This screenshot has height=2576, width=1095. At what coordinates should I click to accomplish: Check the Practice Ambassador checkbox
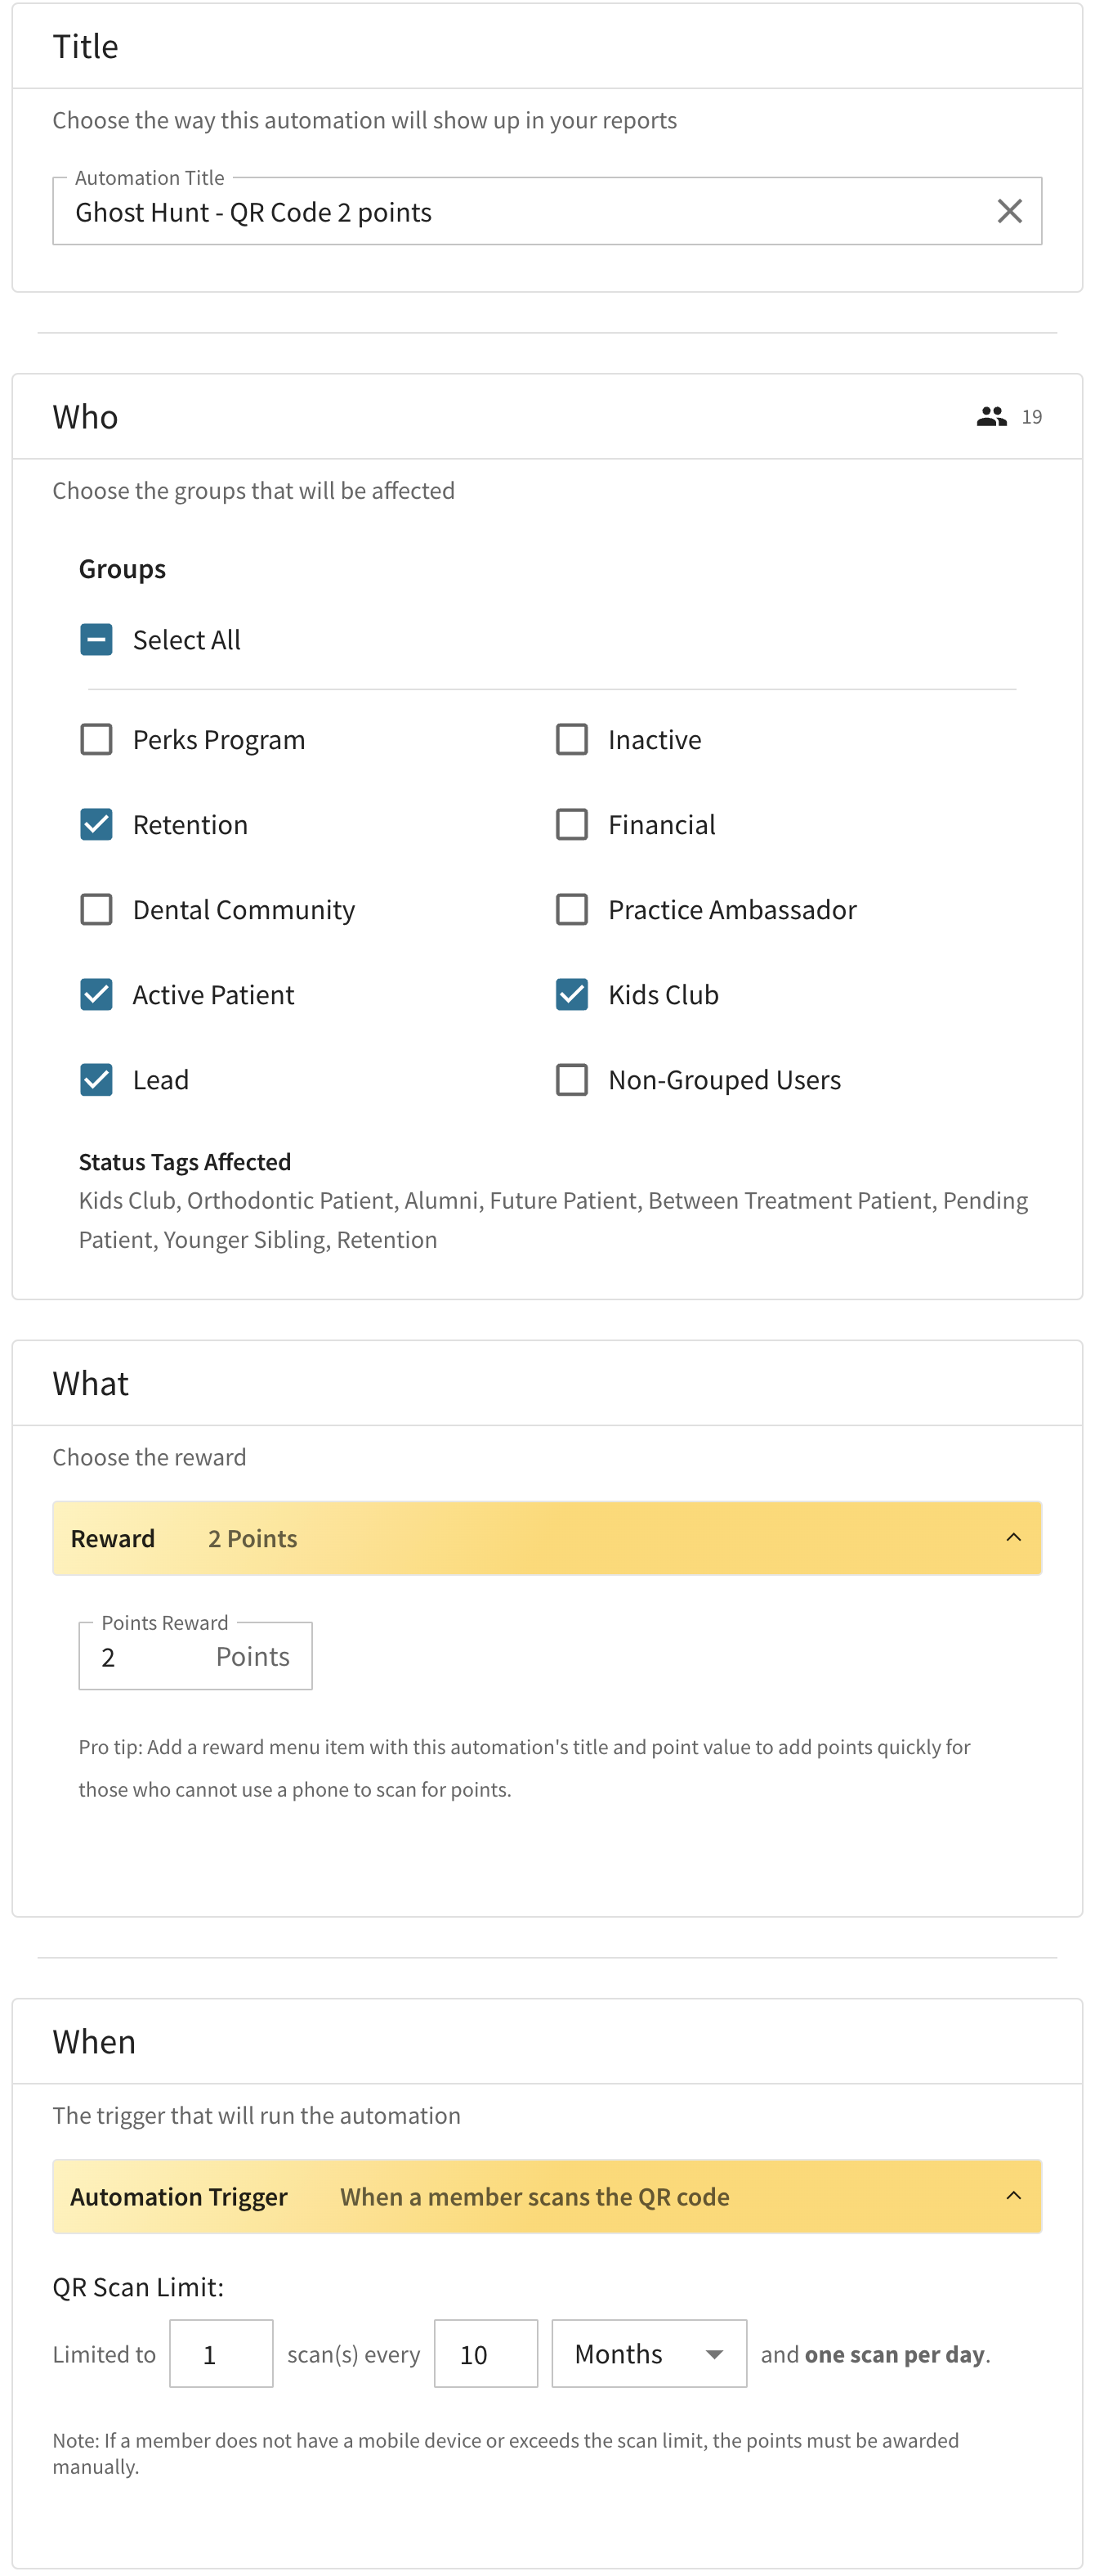click(571, 909)
